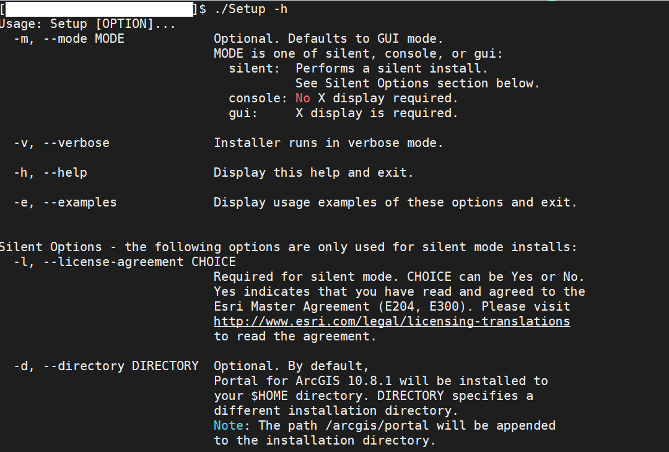Click the blue Note word
The image size is (669, 452).
point(228,425)
